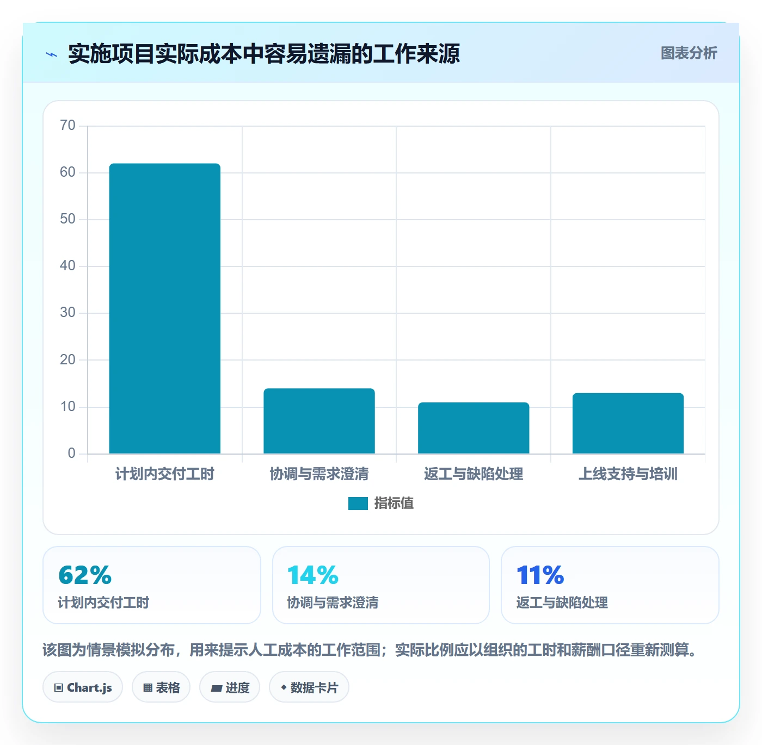762x745 pixels.
Task: Click the 进度 tag
Action: [230, 687]
